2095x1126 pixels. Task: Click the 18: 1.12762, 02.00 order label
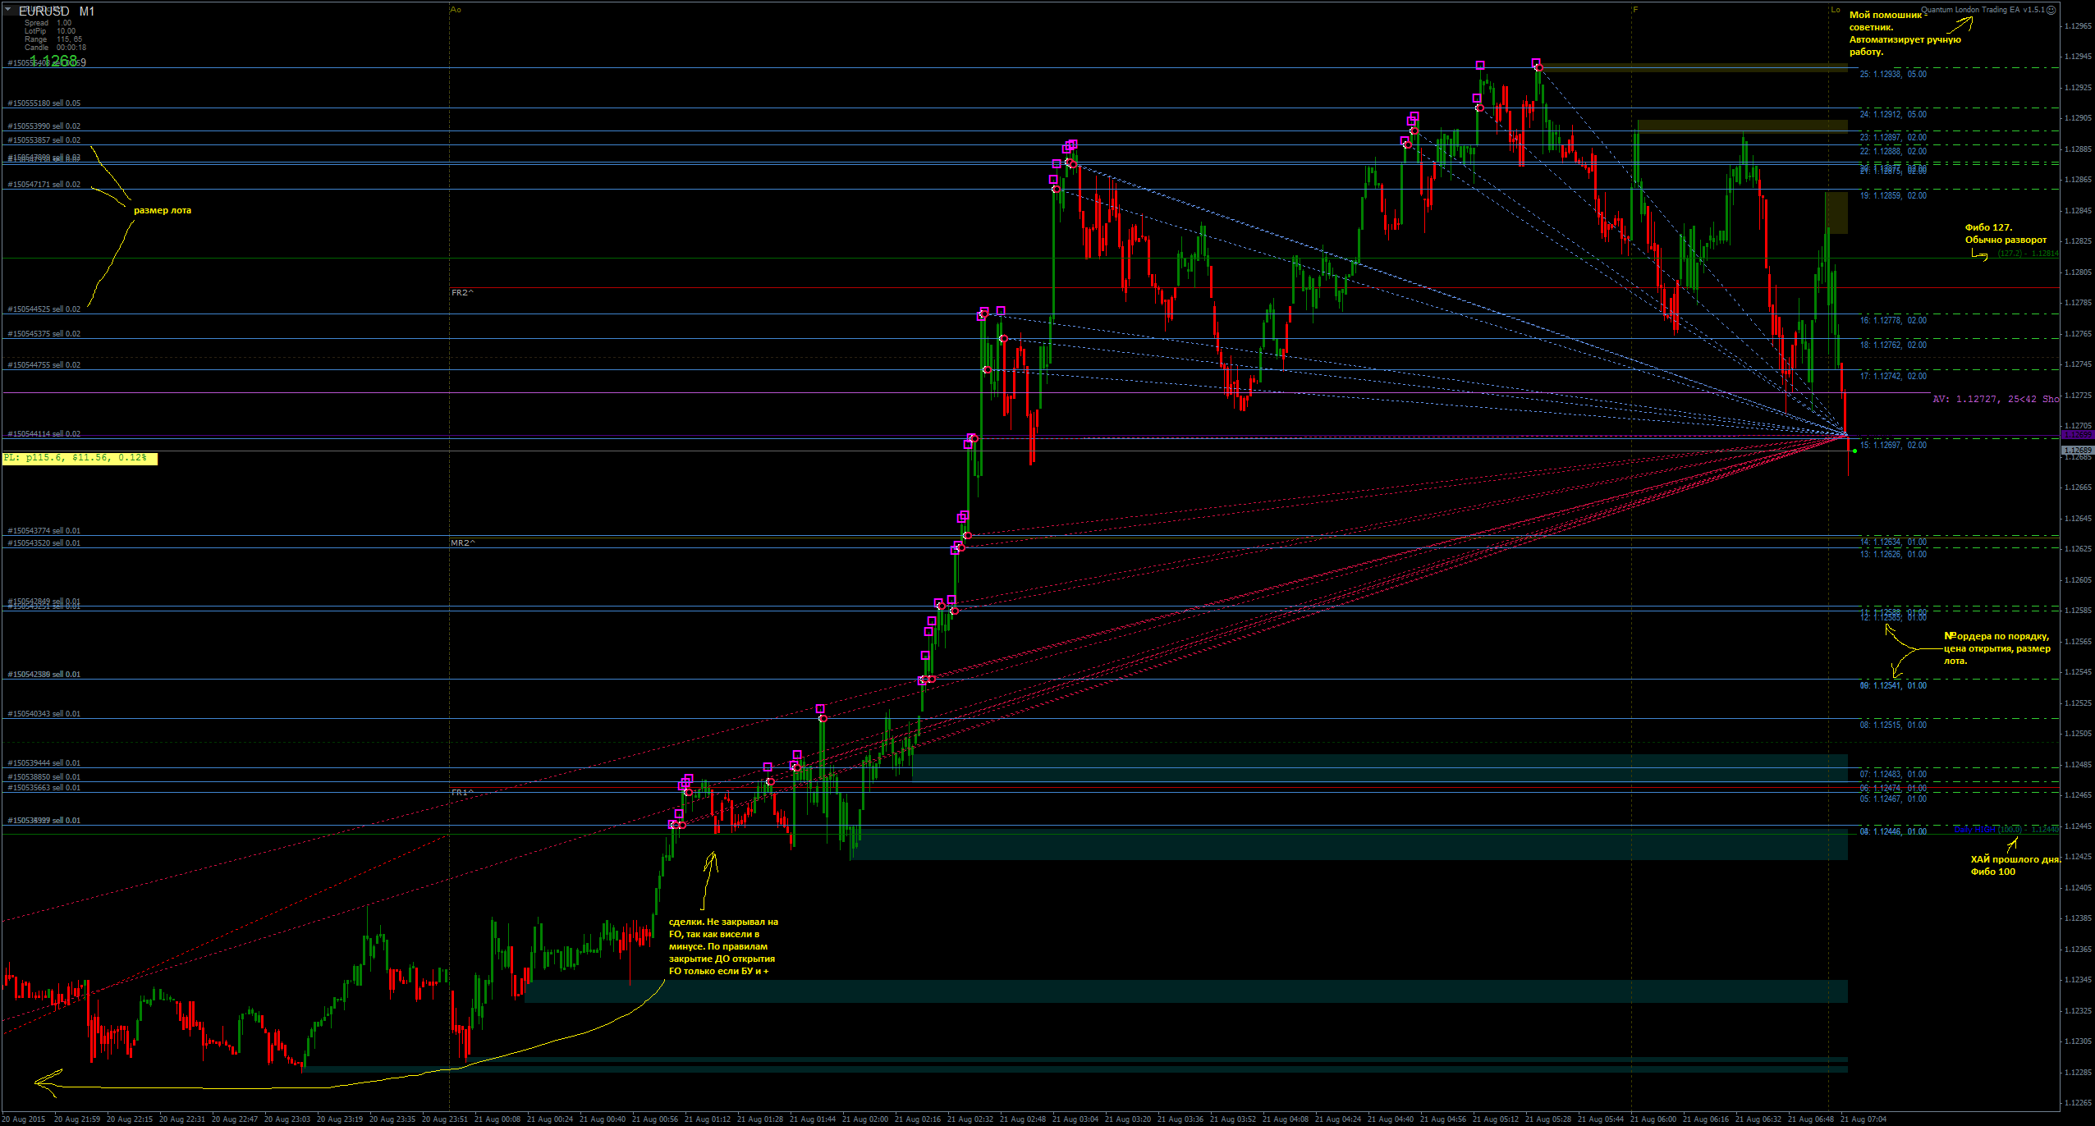(x=1893, y=346)
